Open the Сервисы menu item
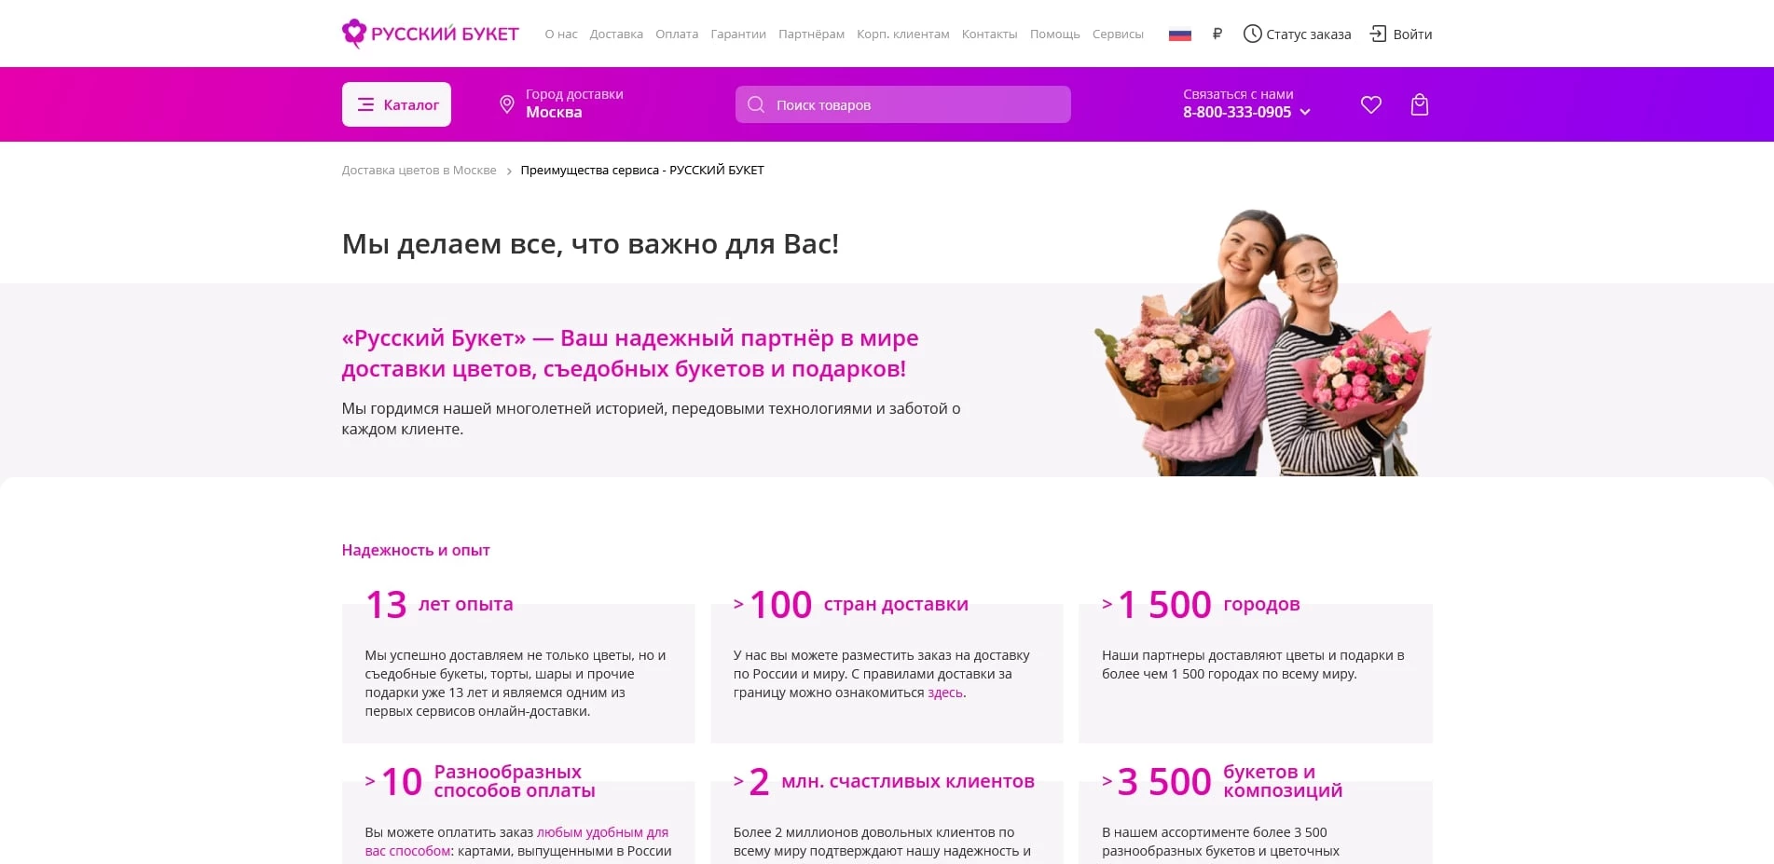1774x864 pixels. pyautogui.click(x=1118, y=34)
